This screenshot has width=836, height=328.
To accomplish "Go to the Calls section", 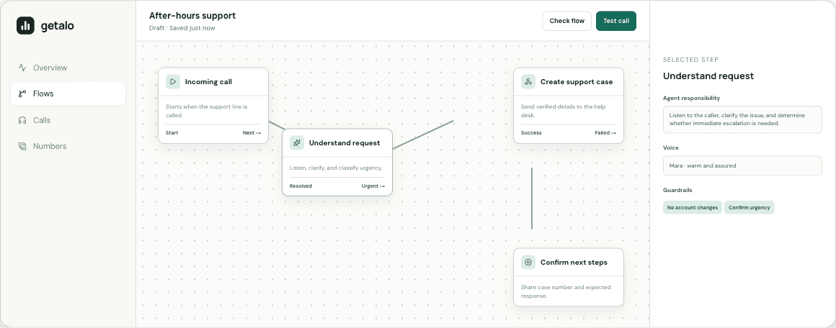I will pyautogui.click(x=68, y=120).
